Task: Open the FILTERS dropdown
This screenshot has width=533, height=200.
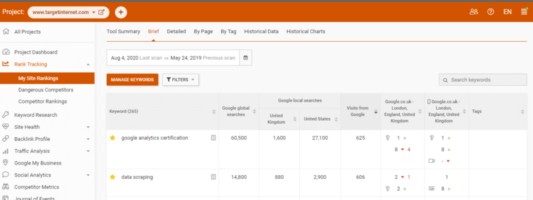Action: 180,80
